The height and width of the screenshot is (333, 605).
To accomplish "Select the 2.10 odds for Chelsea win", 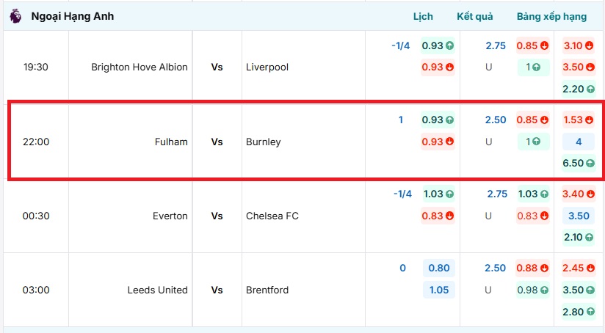I will click(x=578, y=237).
